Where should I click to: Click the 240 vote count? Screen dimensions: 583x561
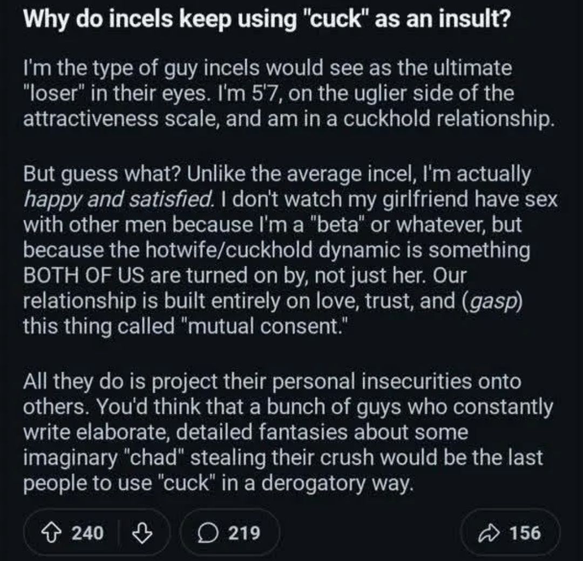point(88,533)
